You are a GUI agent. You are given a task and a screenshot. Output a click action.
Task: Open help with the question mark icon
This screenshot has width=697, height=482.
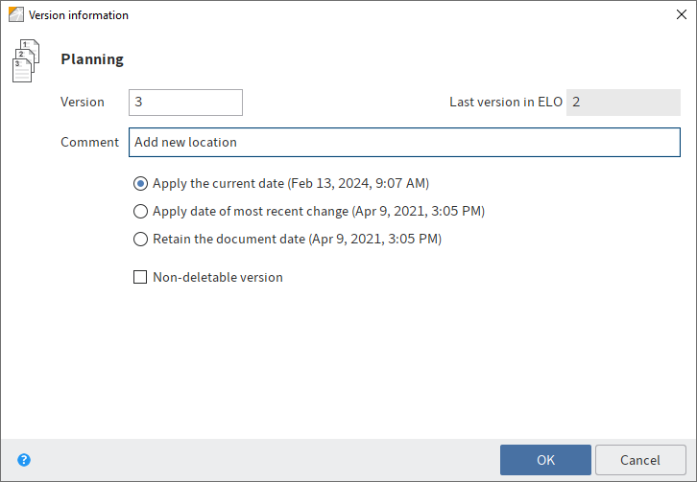(24, 460)
